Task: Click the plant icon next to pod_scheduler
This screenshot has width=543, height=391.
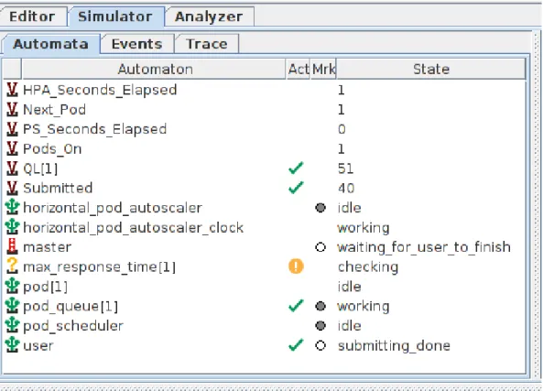Action: coord(12,326)
